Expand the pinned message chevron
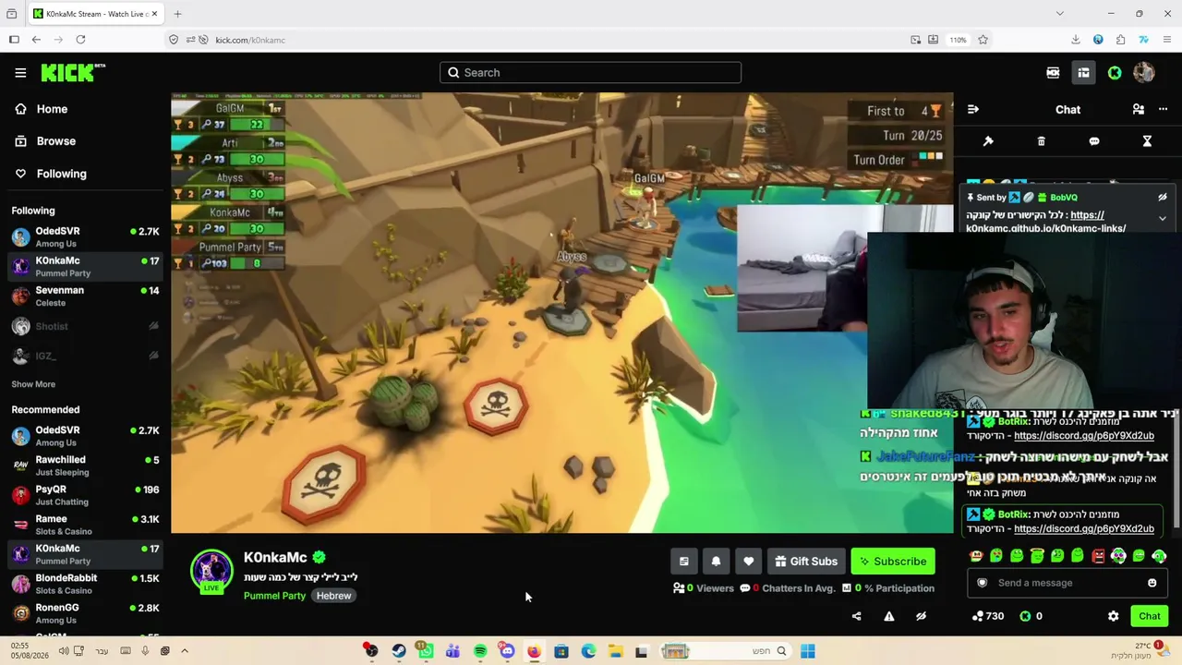Viewport: 1182px width, 665px height. [1163, 219]
